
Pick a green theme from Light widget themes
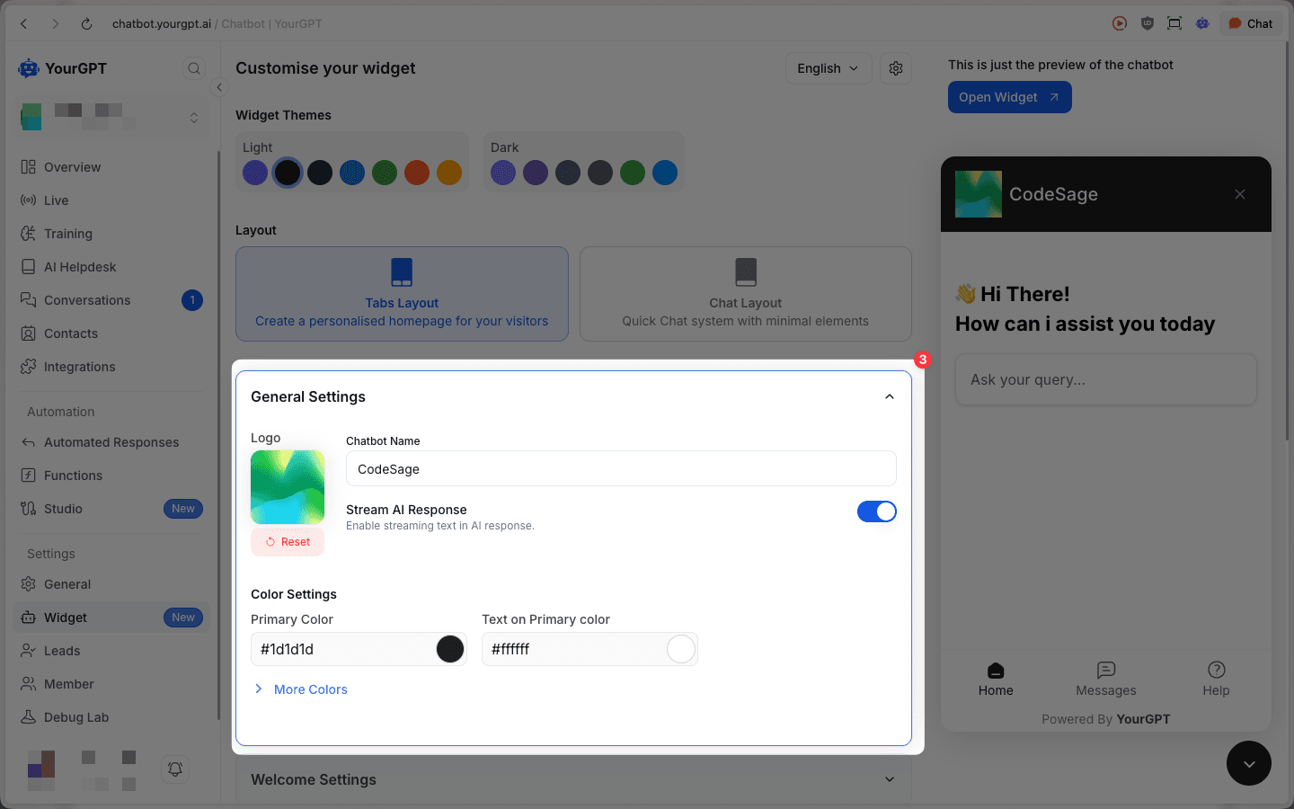click(x=385, y=172)
